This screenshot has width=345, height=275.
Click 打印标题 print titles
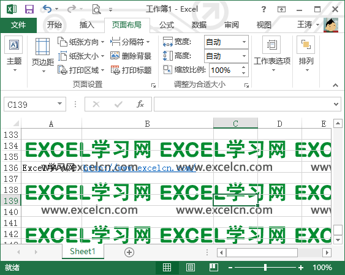[x=131, y=70]
